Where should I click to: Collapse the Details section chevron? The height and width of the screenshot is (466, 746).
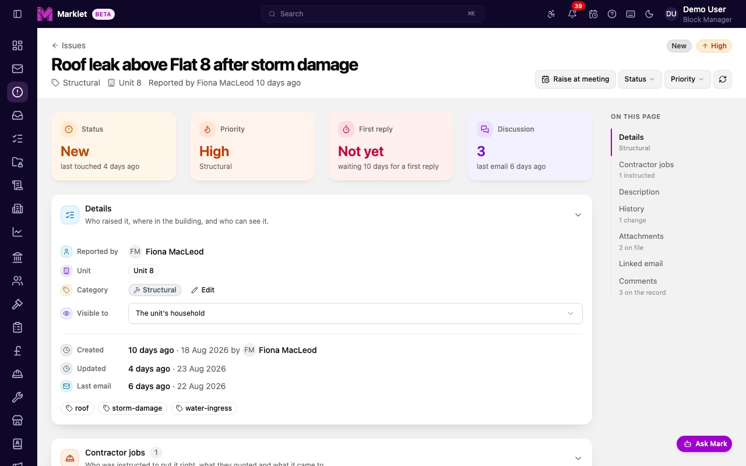[578, 215]
